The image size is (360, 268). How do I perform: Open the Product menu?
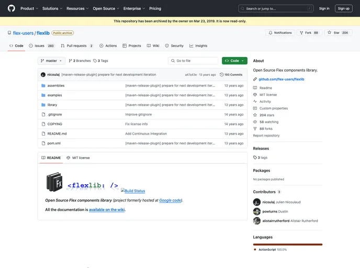(29, 8)
